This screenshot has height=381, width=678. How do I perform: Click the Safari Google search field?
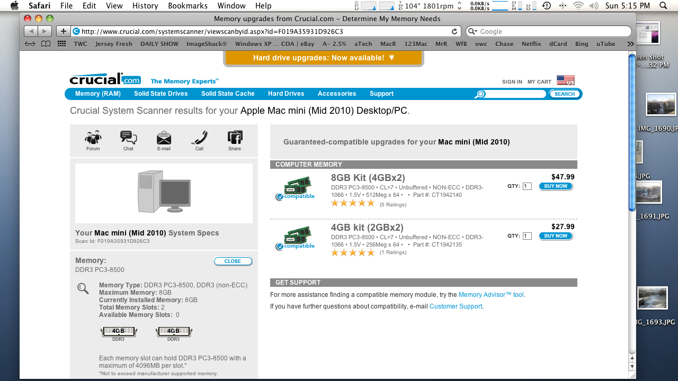point(549,31)
